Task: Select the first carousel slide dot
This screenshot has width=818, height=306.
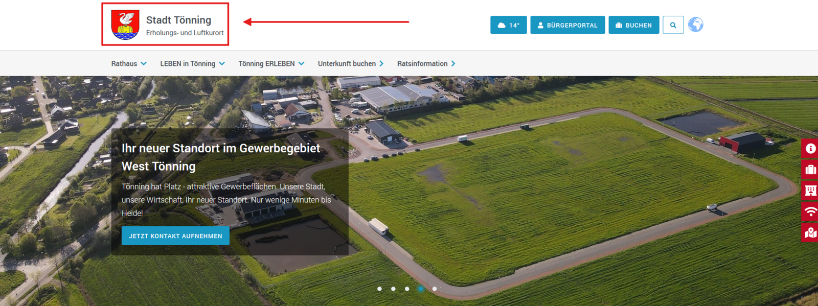Action: click(379, 289)
